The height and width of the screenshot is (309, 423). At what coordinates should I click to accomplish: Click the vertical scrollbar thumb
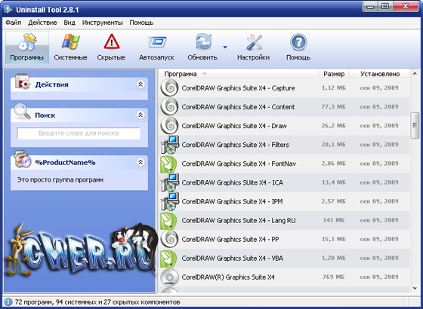[415, 125]
